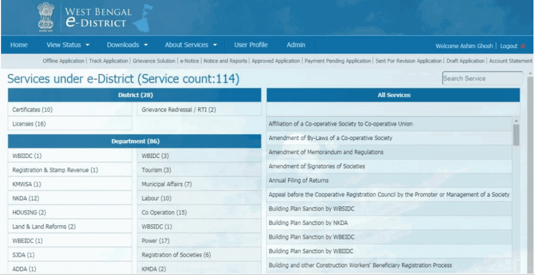Screen dimensions: 535x275
Task: Click the West Bengal map silhouette icon
Action: click(x=143, y=19)
